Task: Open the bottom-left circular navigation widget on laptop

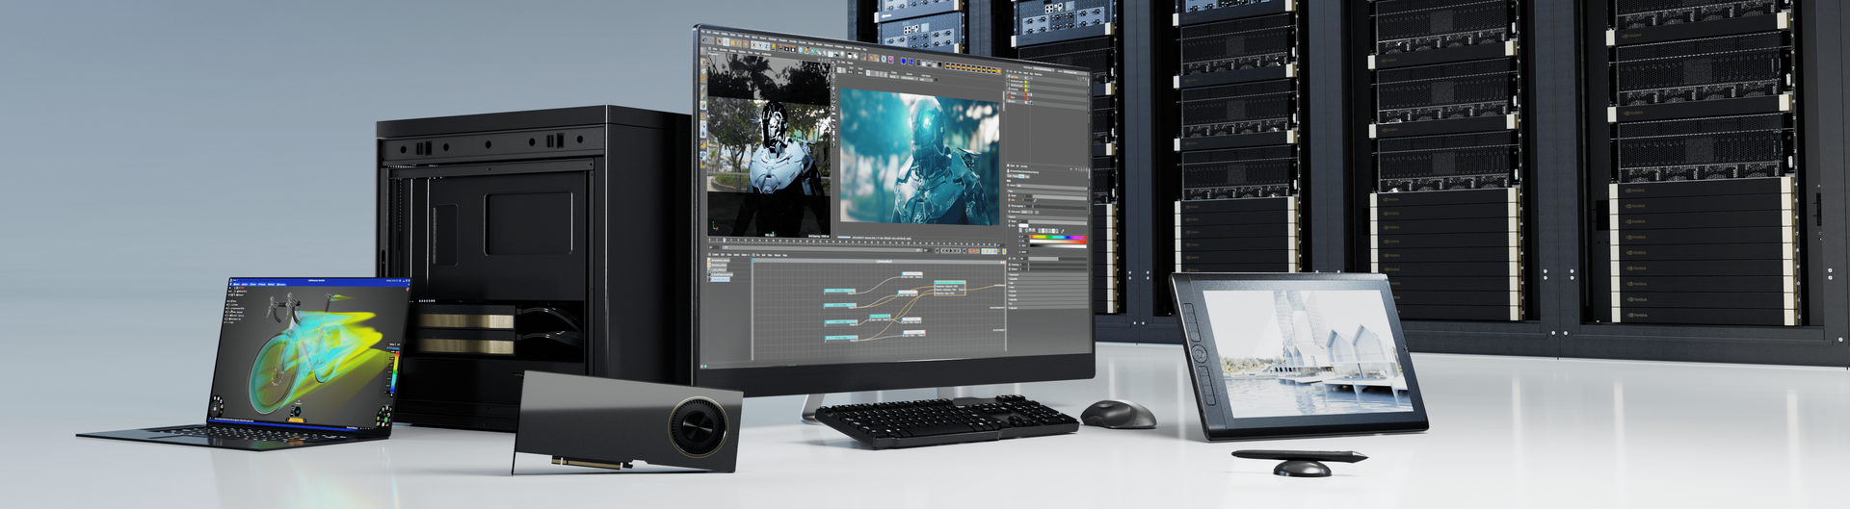Action: [x=218, y=407]
